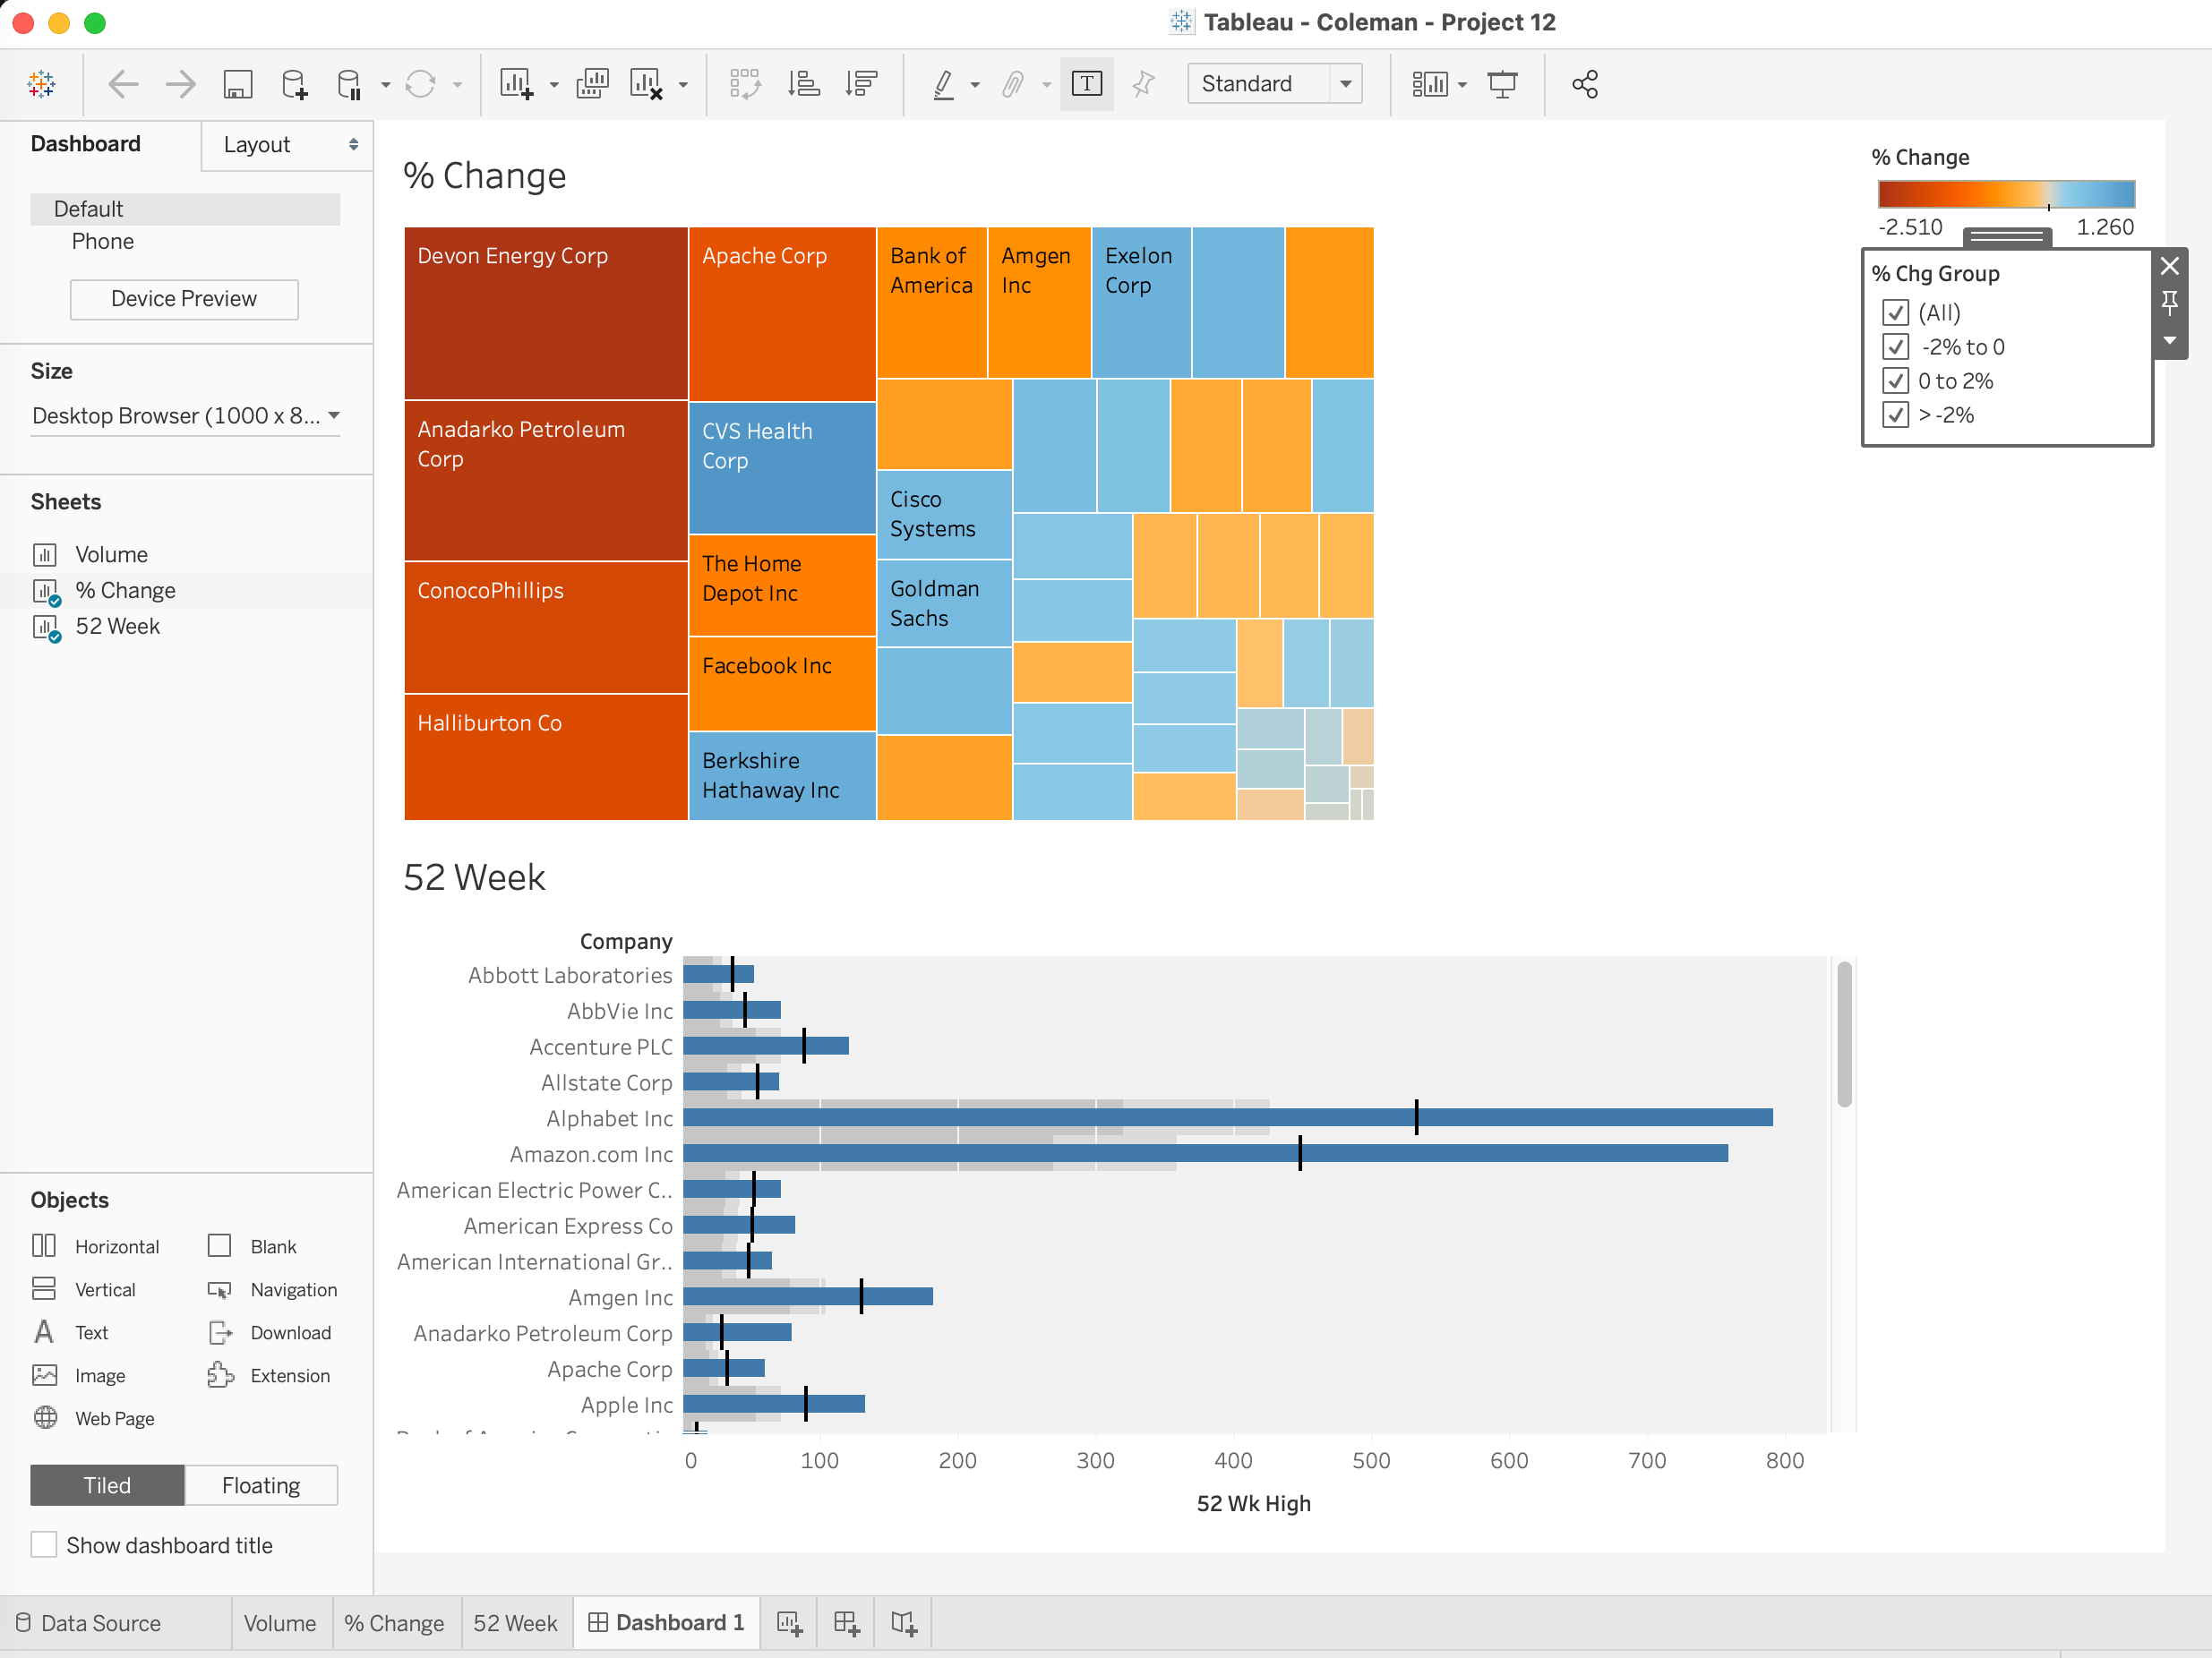Screen dimensions: 2212x1658
Task: Click the Undo back arrow
Action: click(x=123, y=84)
